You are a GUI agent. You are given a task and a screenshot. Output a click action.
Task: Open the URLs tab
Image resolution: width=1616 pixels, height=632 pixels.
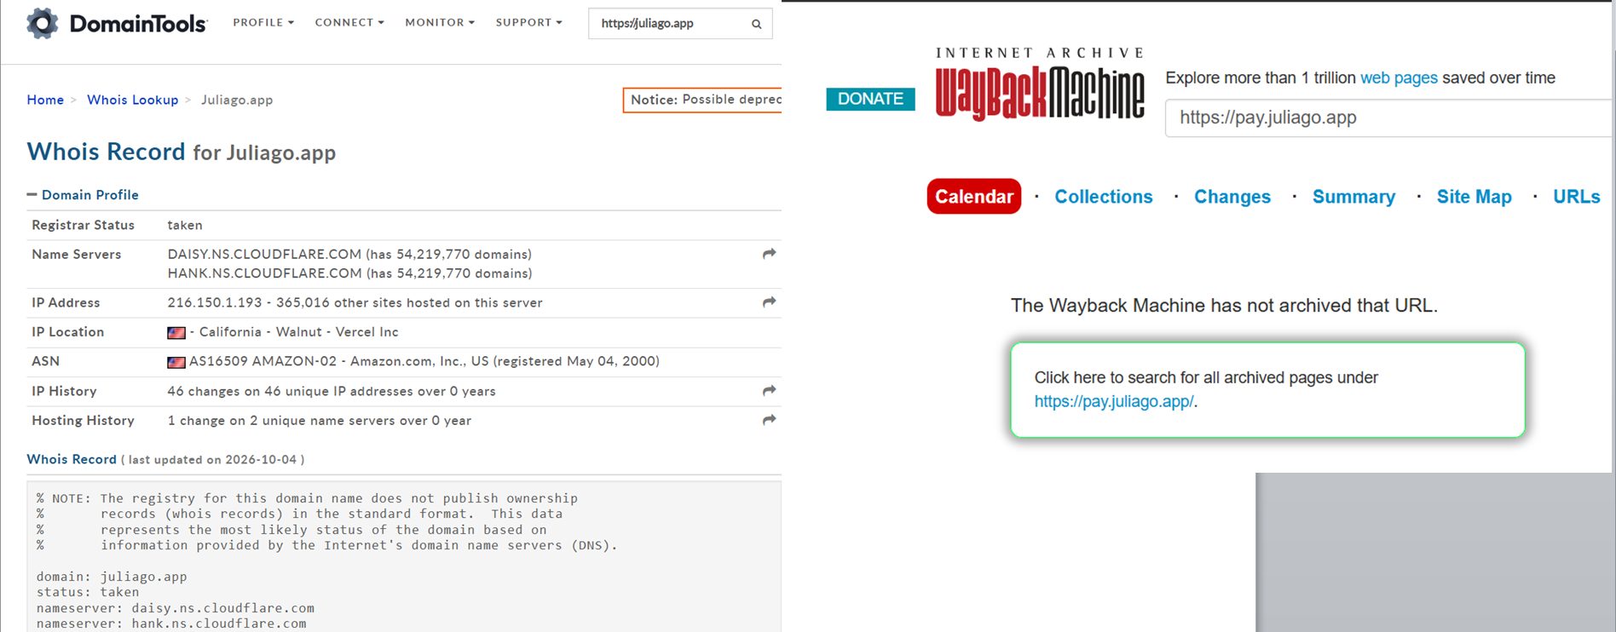coord(1577,197)
